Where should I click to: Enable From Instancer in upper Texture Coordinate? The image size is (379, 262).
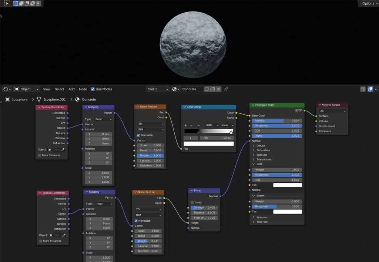[x=39, y=155]
